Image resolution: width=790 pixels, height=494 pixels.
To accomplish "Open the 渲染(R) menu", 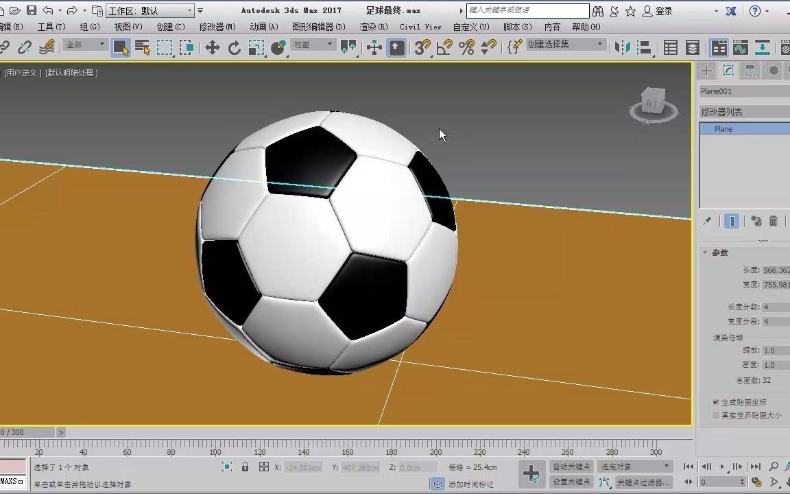I will (373, 27).
